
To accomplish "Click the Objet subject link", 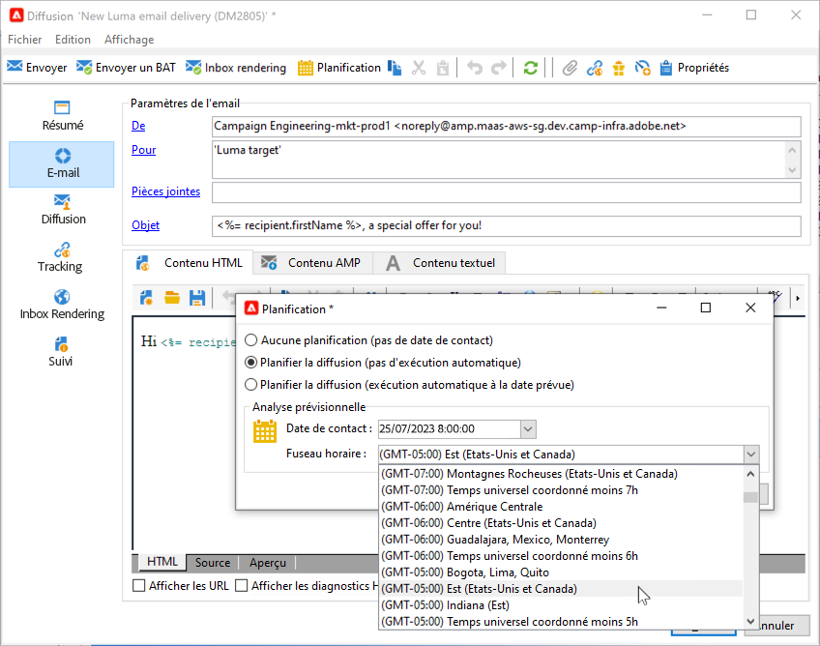I will (x=145, y=225).
